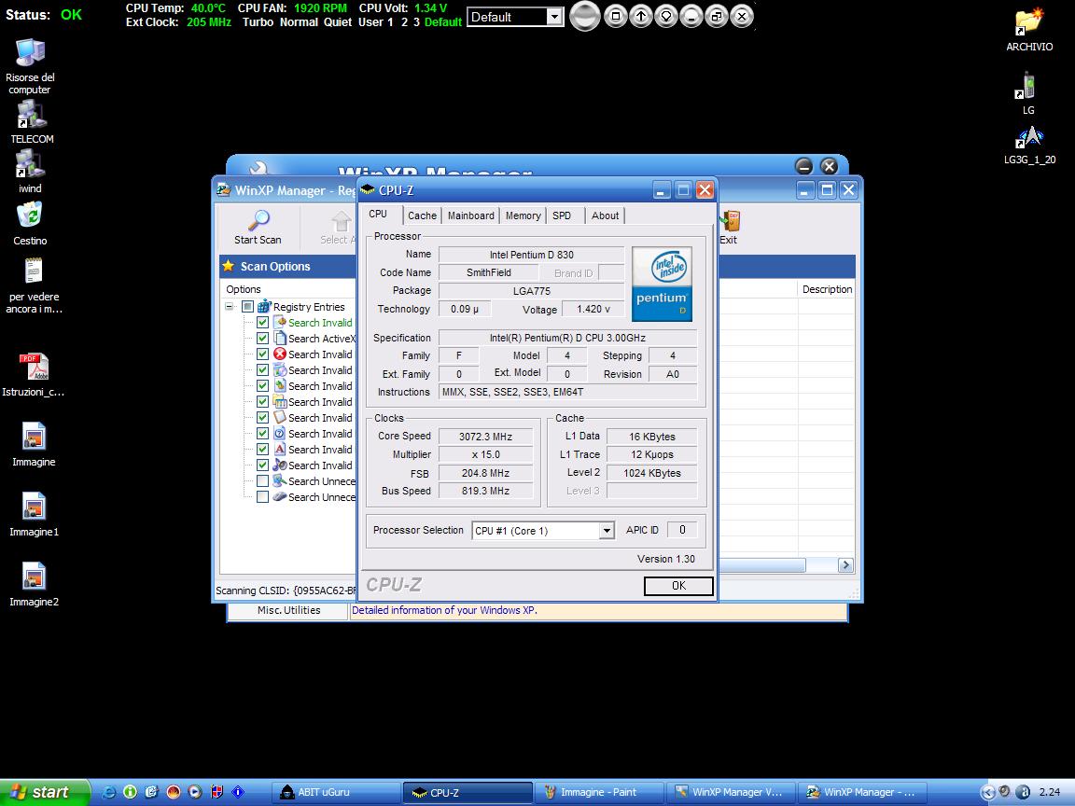Uncheck the Search ActiveX checkbox

(x=262, y=338)
